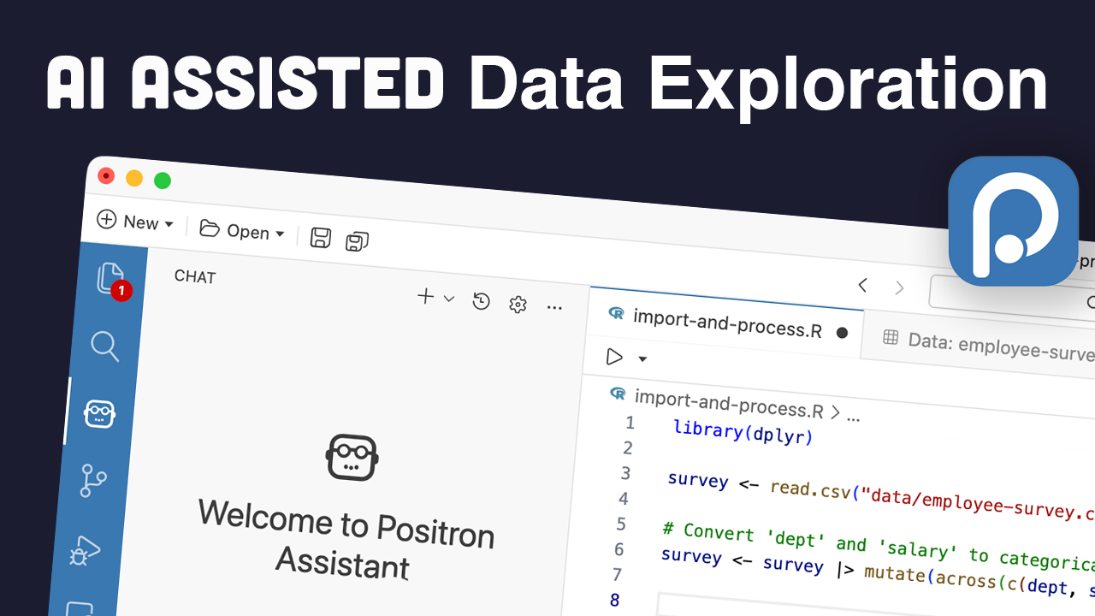Navigate back with left arrow

tap(862, 285)
